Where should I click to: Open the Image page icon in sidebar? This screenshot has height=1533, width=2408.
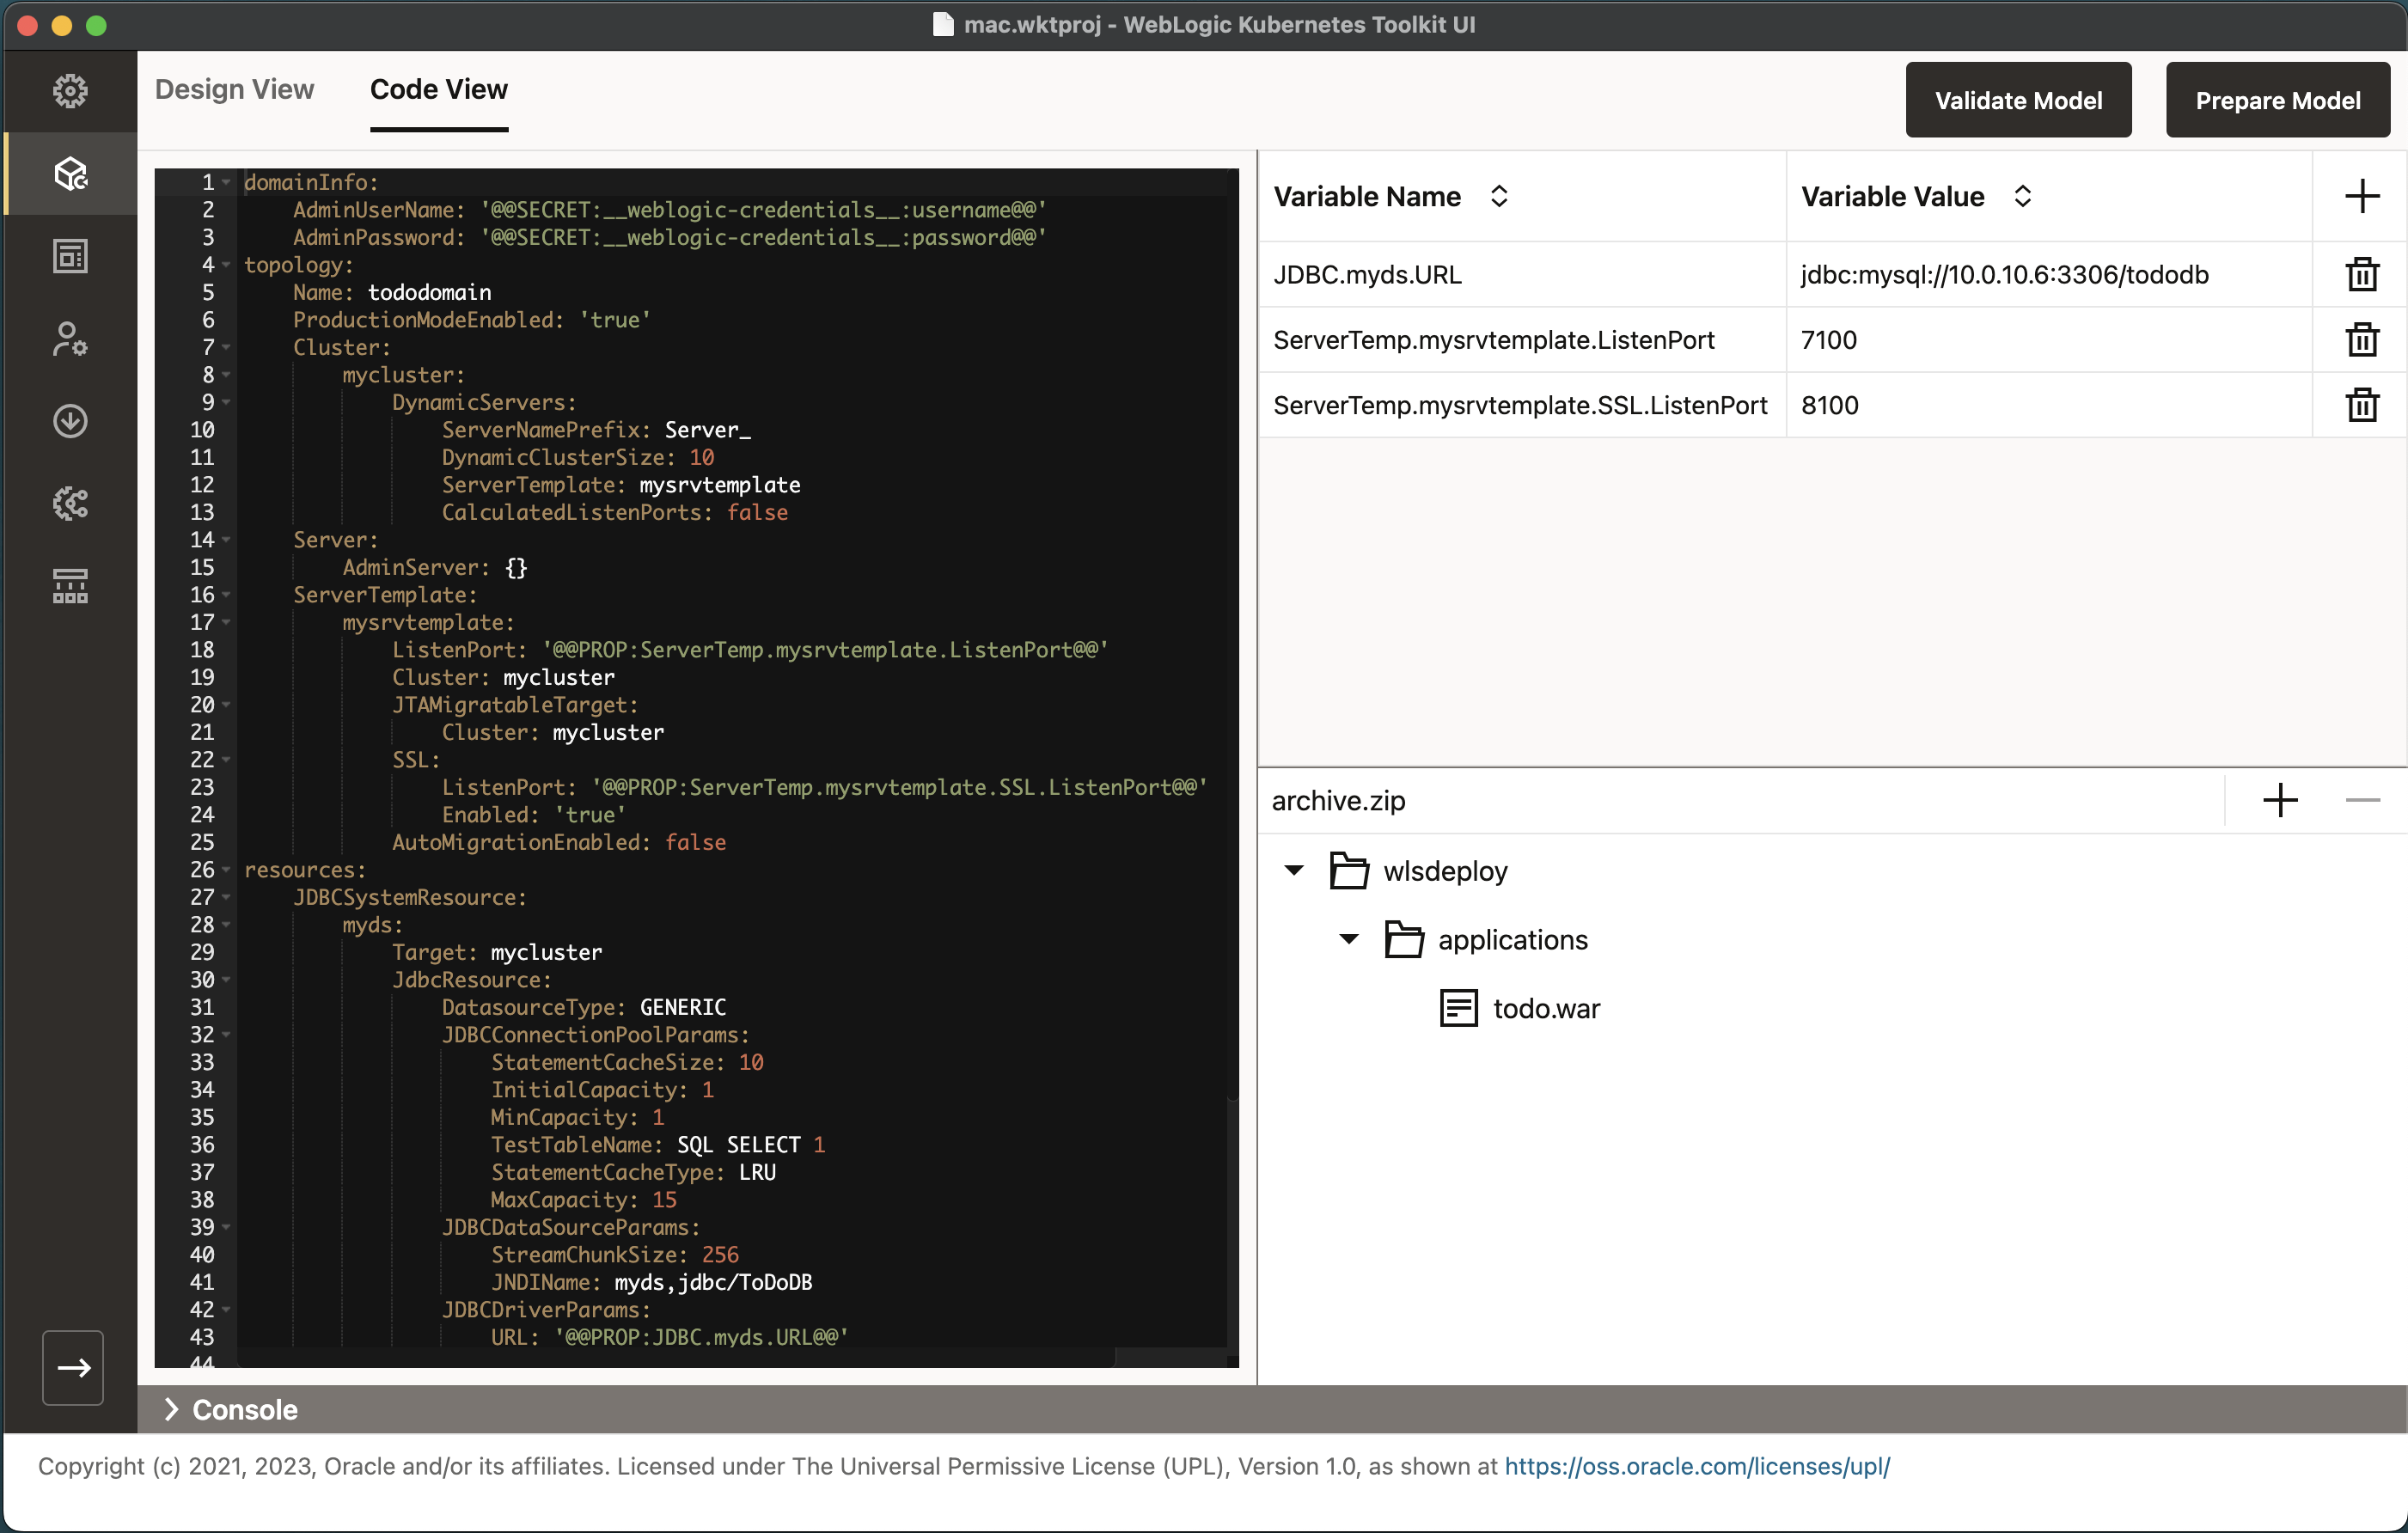tap(70, 257)
